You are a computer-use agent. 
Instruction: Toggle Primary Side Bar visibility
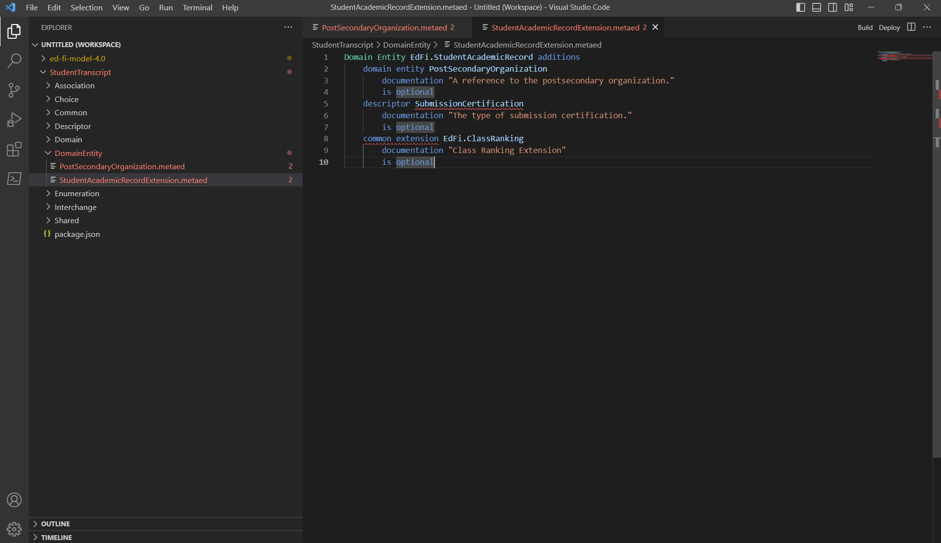[800, 7]
